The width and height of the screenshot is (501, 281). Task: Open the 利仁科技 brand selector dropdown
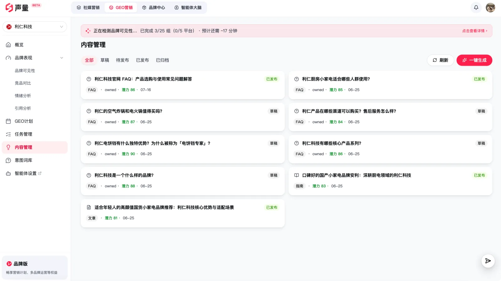(35, 27)
